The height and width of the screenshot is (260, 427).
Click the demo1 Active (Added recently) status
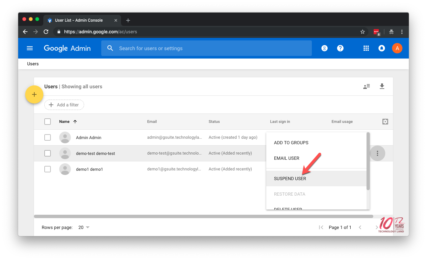coord(230,169)
